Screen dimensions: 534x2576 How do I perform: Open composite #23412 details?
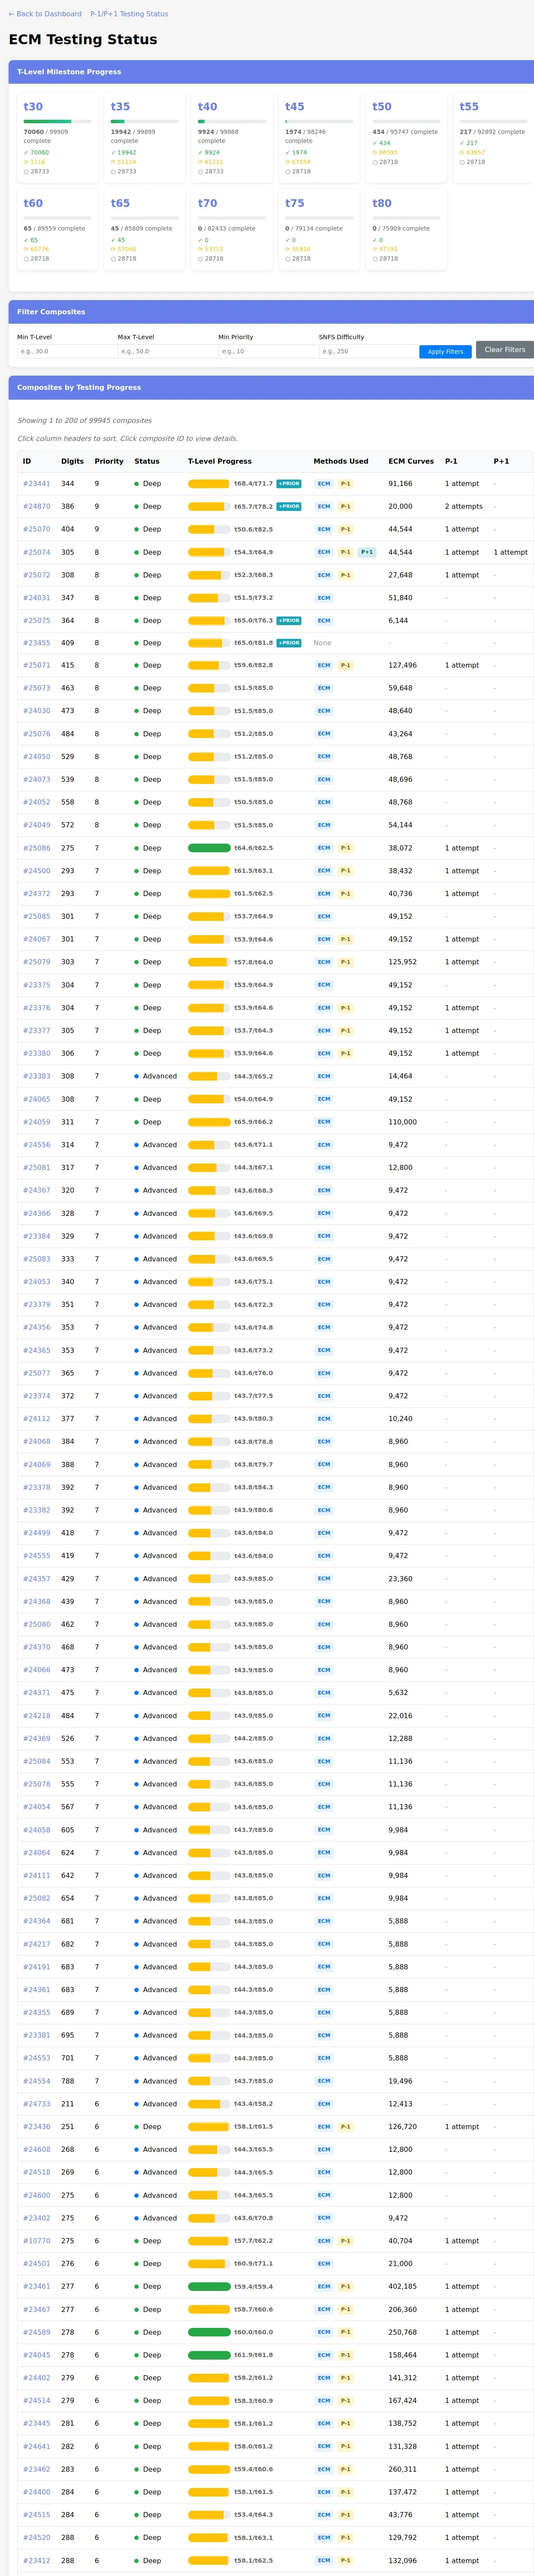click(37, 2561)
